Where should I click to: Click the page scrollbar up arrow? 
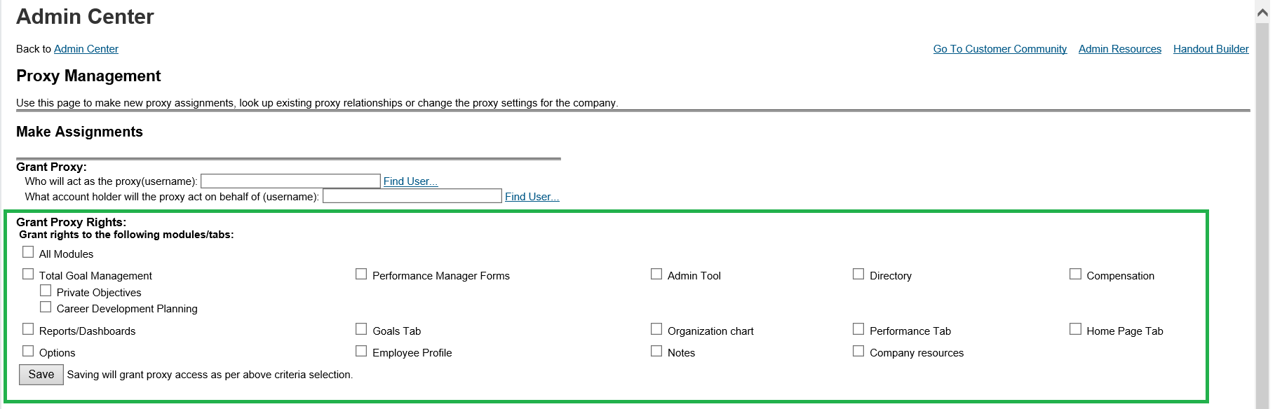click(x=1262, y=13)
